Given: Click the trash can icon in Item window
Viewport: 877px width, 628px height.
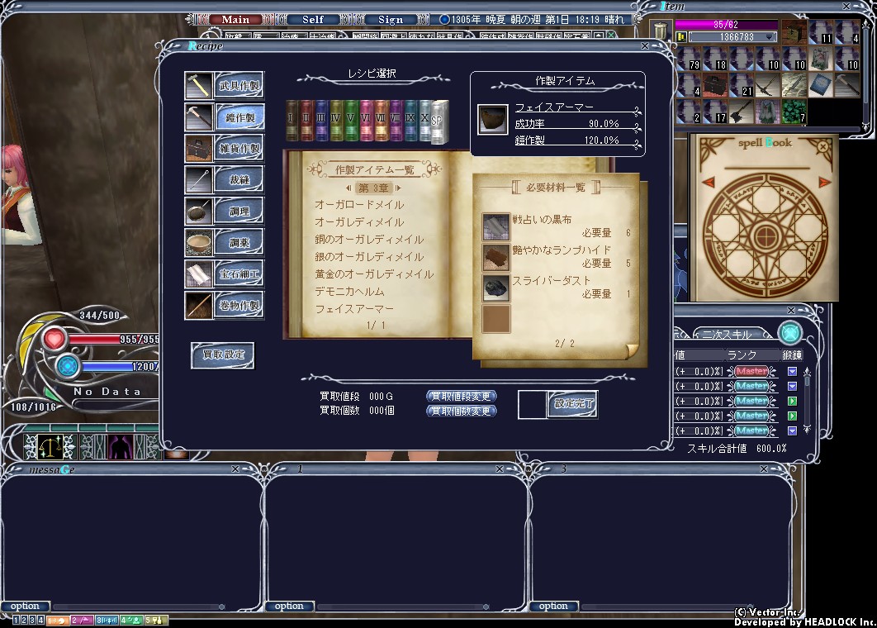Looking at the screenshot, I should pos(661,33).
